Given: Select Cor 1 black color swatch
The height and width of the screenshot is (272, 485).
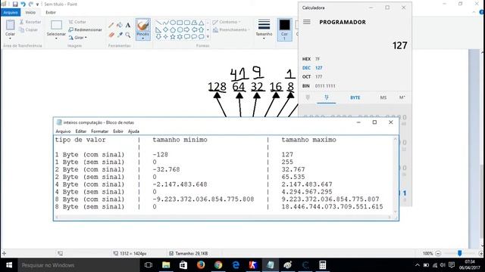Looking at the screenshot, I should (284, 29).
